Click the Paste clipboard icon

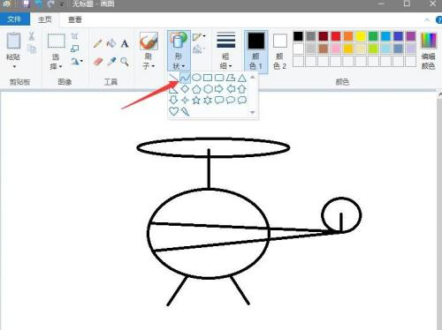[13, 41]
